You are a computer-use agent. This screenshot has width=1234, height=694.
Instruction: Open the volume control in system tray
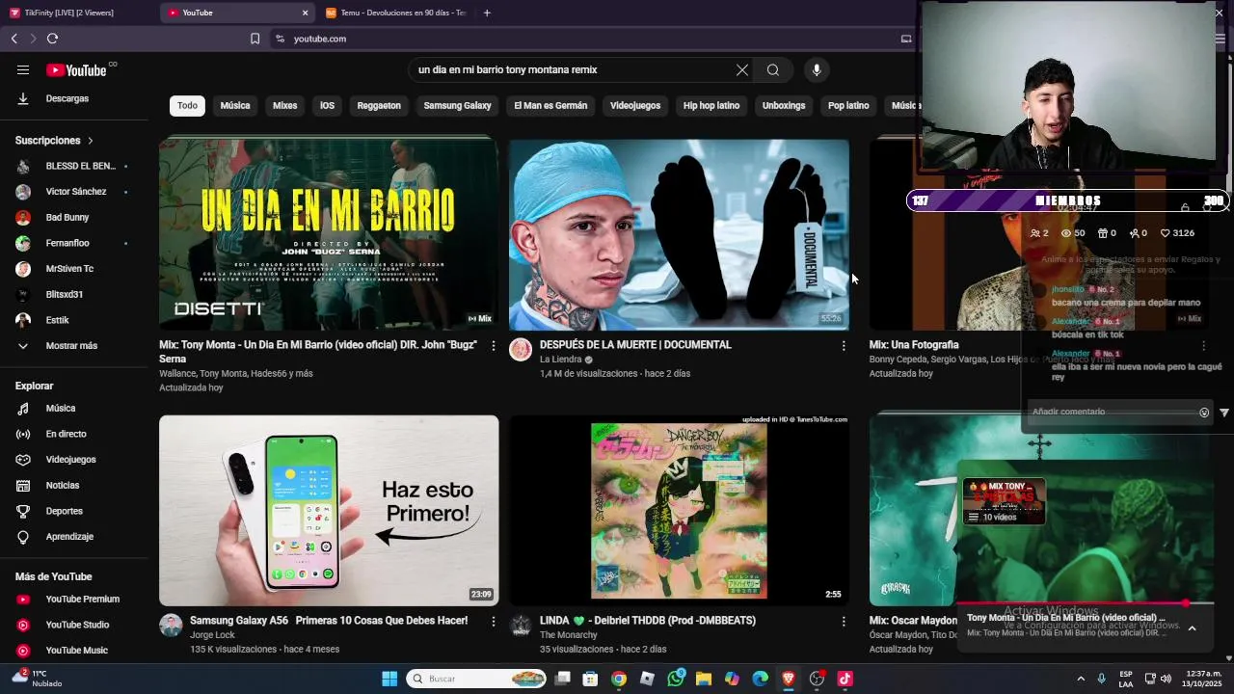tap(1166, 679)
